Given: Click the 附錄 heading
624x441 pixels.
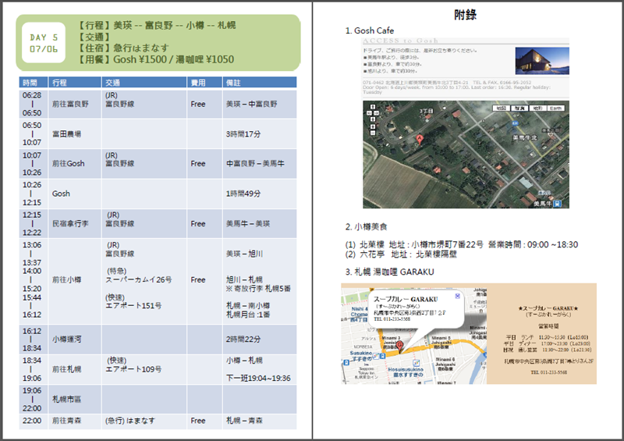Looking at the screenshot, I should point(465,15).
